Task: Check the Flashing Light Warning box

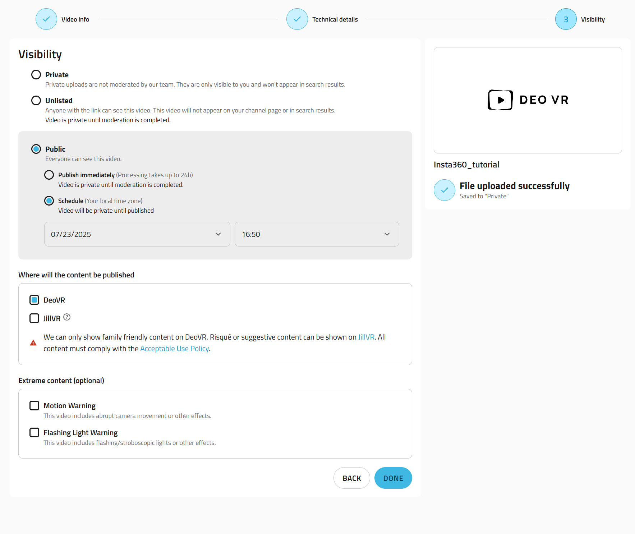Action: pos(34,433)
